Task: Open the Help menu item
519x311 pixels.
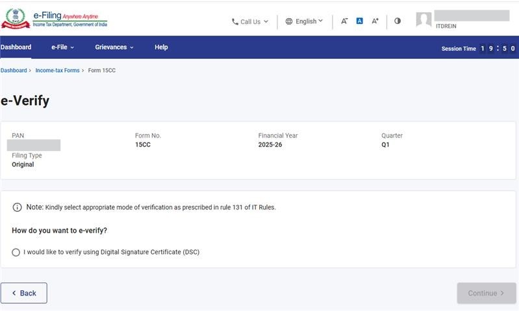Action: [161, 47]
